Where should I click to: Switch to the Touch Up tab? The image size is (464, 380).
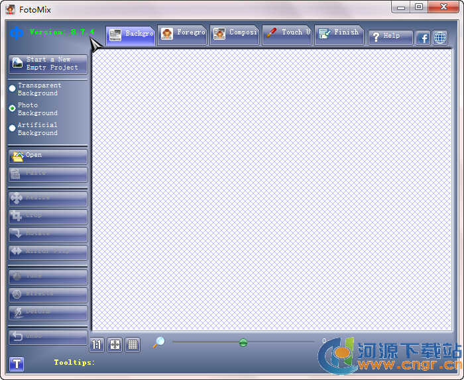click(286, 34)
